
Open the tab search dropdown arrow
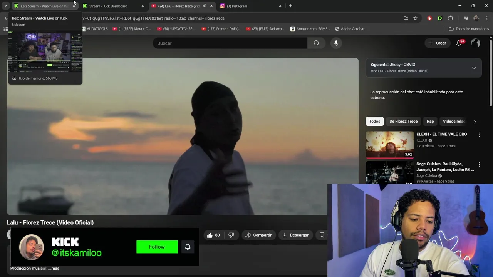pyautogui.click(x=5, y=6)
